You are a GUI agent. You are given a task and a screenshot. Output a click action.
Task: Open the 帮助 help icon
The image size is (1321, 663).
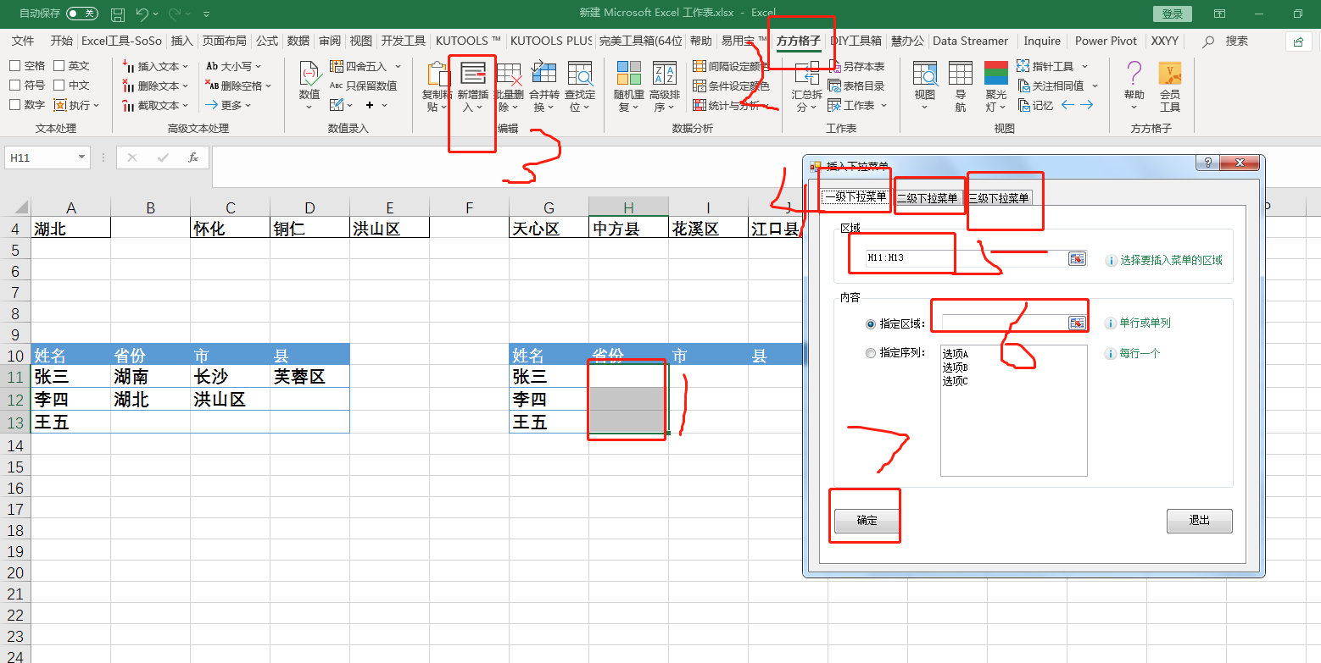(1134, 87)
